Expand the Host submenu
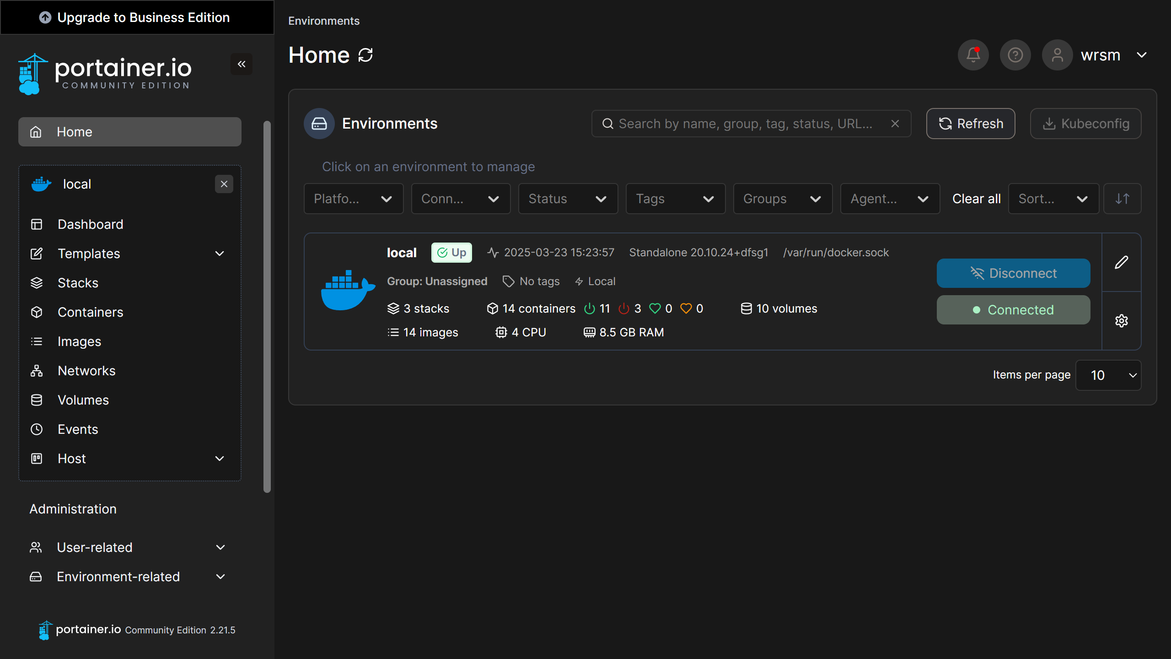Screen dimensions: 1171x659 pos(220,459)
